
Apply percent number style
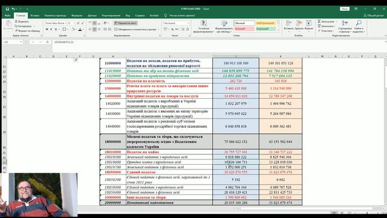[x=172, y=29]
